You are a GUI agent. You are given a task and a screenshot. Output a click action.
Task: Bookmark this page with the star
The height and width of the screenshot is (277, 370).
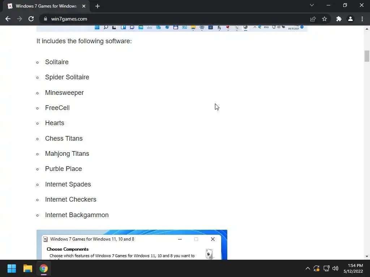click(324, 19)
